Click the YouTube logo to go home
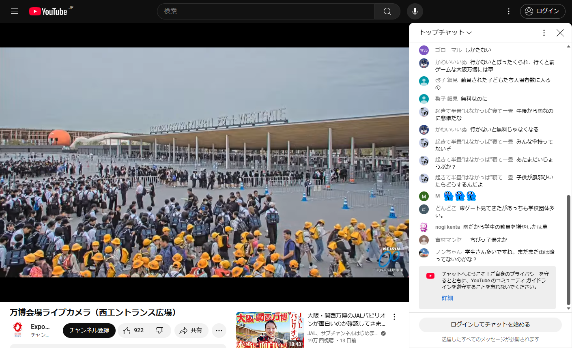572x348 pixels. pos(48,11)
